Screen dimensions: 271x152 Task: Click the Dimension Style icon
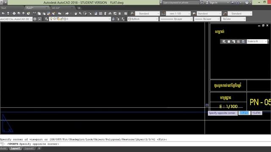tap(163, 14)
